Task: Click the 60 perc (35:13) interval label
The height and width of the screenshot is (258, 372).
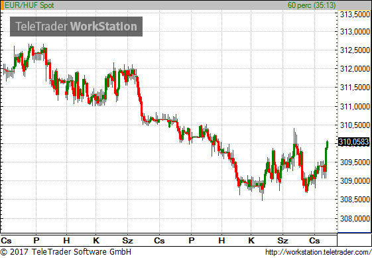Action: (312, 5)
